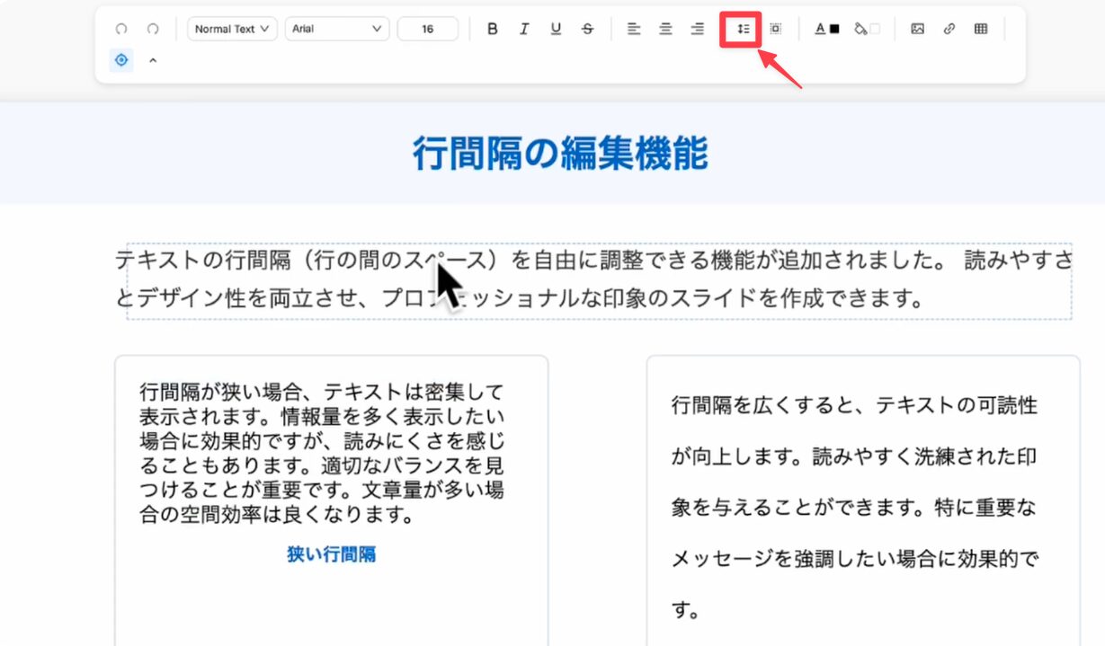This screenshot has width=1105, height=646.
Task: Center align the text
Action: pos(665,29)
